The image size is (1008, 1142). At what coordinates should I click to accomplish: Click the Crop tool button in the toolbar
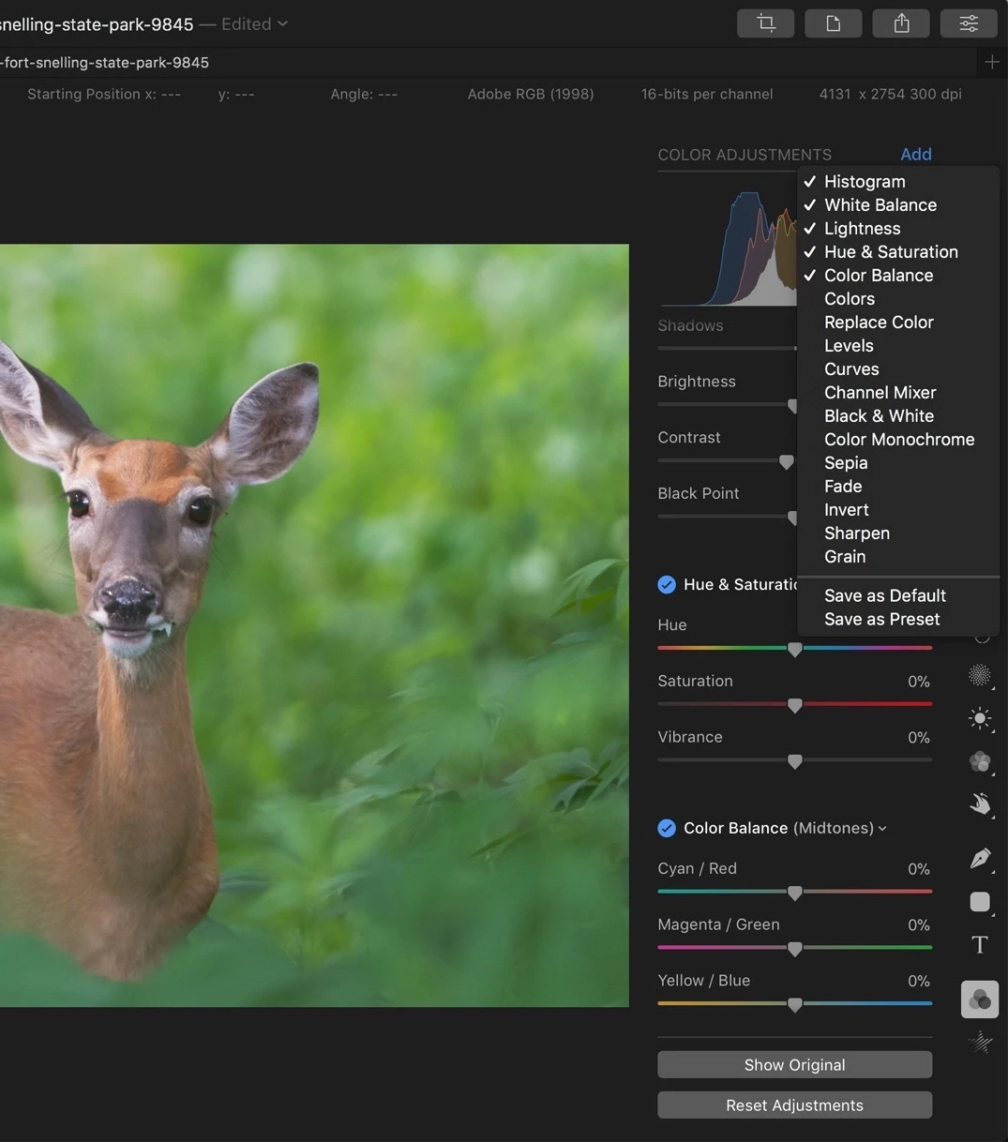766,23
